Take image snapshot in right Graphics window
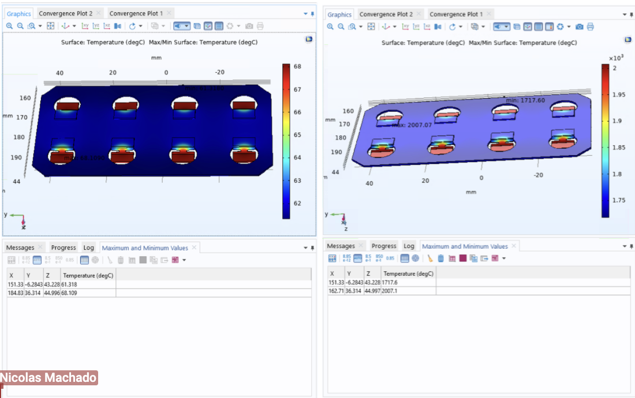Image resolution: width=635 pixels, height=398 pixels. [580, 27]
